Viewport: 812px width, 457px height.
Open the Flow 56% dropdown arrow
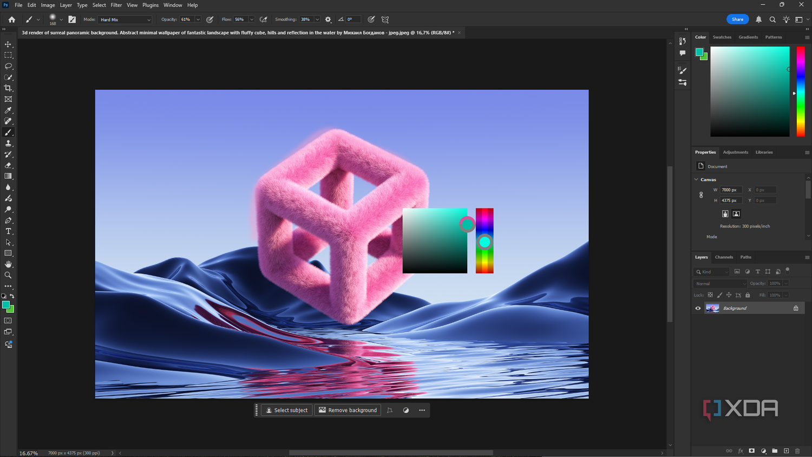252,19
